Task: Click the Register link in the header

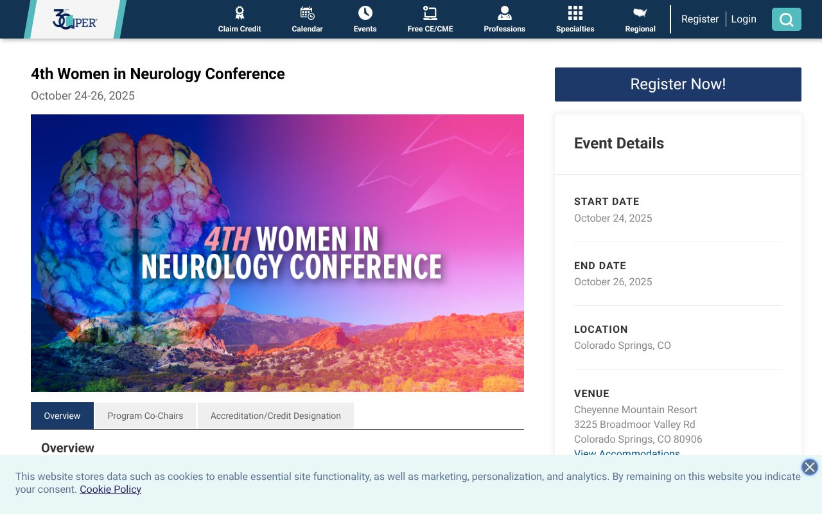Action: tap(700, 19)
